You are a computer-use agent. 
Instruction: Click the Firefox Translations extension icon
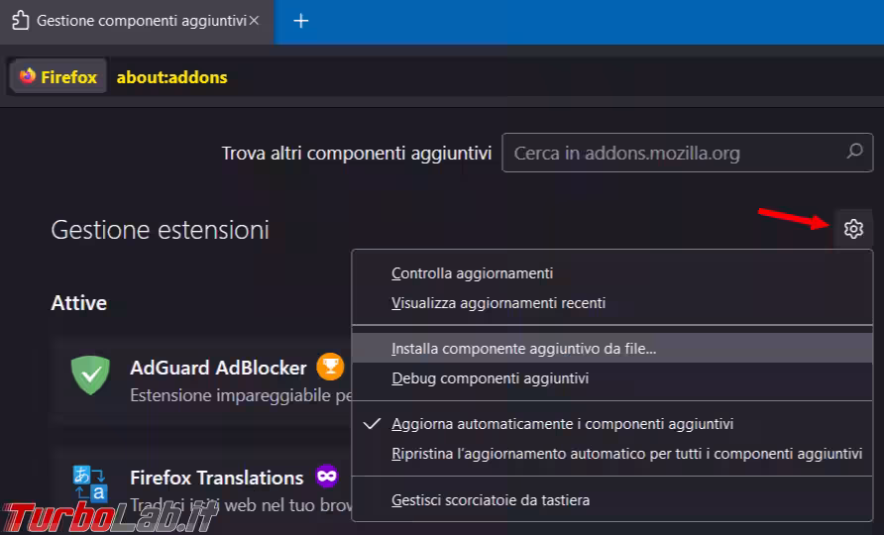coord(90,483)
